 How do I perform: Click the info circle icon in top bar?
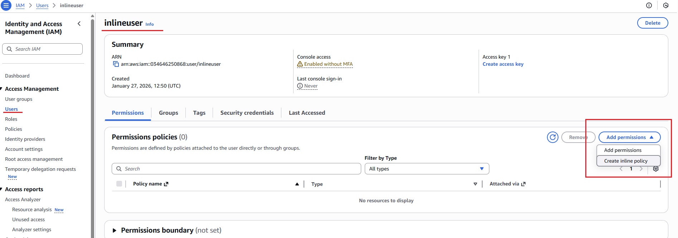pos(649,5)
